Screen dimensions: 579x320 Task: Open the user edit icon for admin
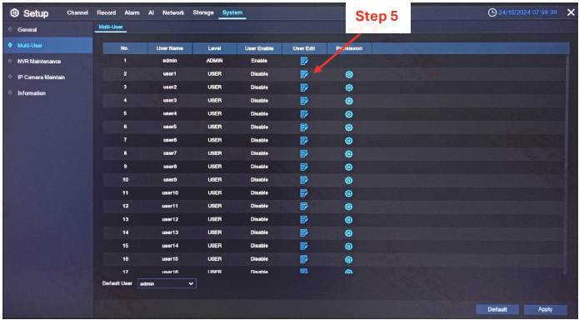304,61
